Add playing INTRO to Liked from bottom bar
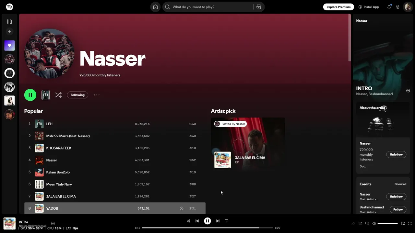 point(53,223)
